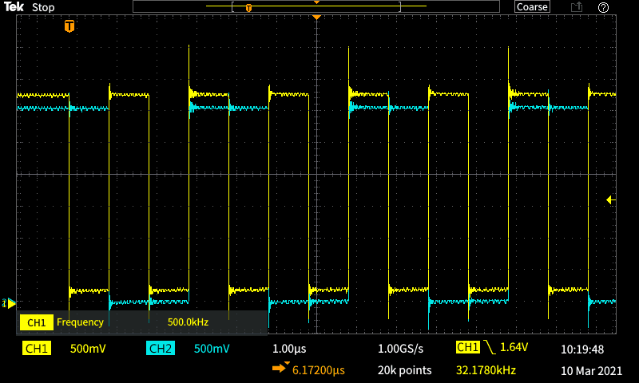
Task: Click the orange trigger position T marker
Action: 69,26
